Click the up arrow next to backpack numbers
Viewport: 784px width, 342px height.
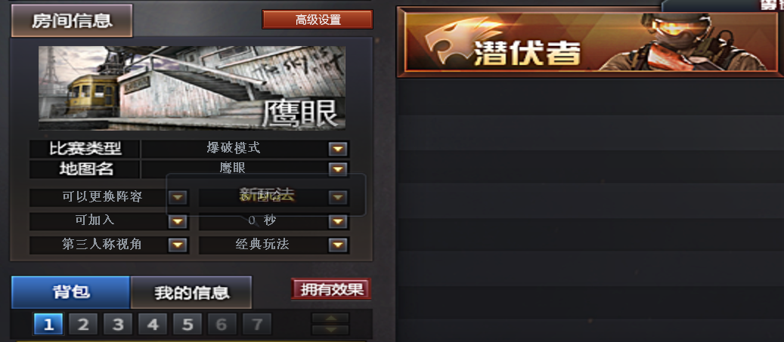330,319
